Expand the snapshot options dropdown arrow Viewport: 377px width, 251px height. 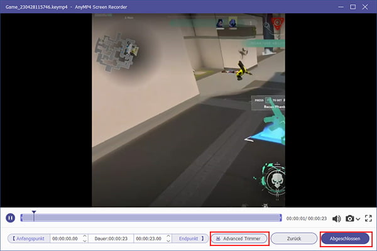[358, 219]
